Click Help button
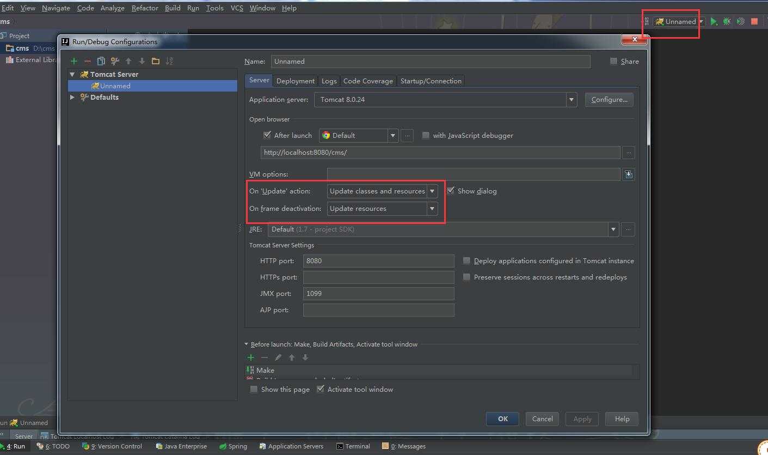Viewport: 768px width, 455px height. tap(622, 419)
